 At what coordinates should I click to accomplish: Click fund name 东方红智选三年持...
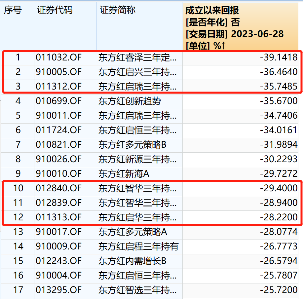137,290
